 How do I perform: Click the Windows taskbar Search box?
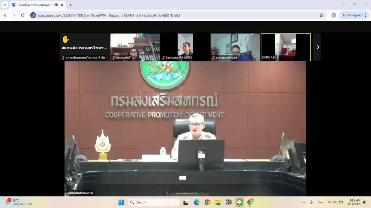pyautogui.click(x=154, y=202)
